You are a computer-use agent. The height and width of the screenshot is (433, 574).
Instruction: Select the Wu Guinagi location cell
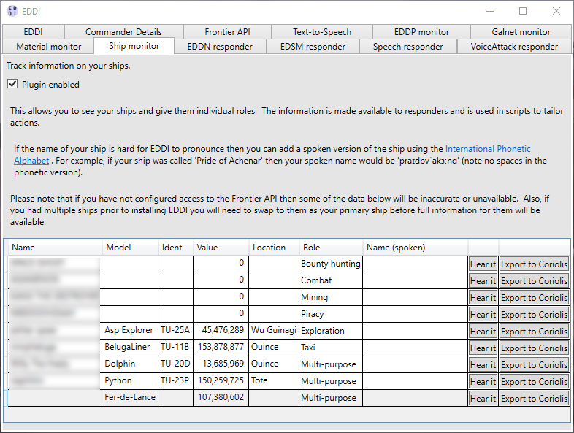(x=274, y=331)
